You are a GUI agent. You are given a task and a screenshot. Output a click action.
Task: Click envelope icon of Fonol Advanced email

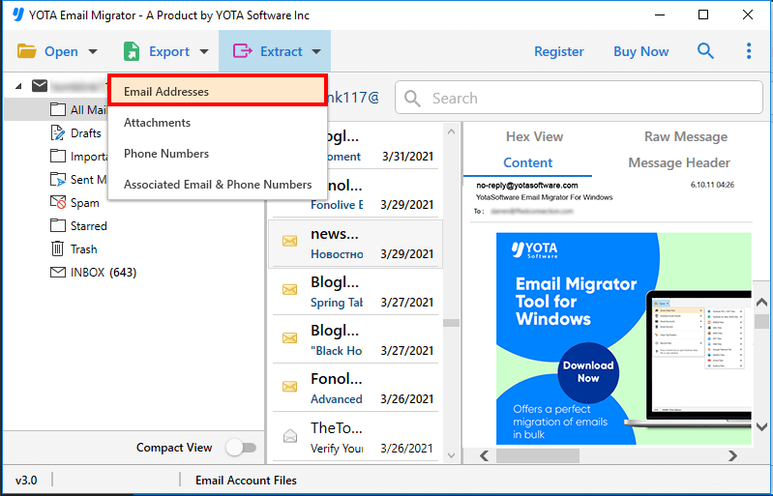(290, 387)
